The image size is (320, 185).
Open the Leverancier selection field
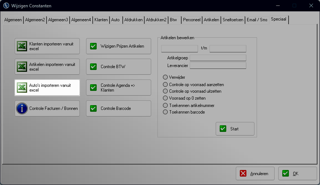(218, 66)
